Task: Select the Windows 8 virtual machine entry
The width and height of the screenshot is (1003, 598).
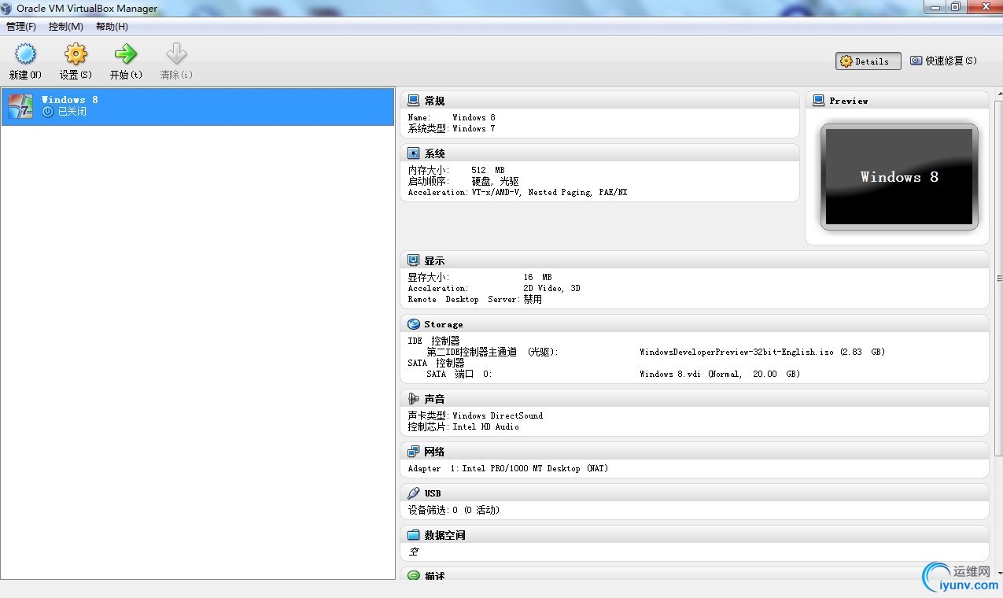Action: coord(197,106)
